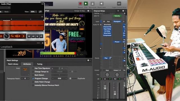Open the Klopfgeist instrument slot
180x101 pixels.
click(x=117, y=22)
